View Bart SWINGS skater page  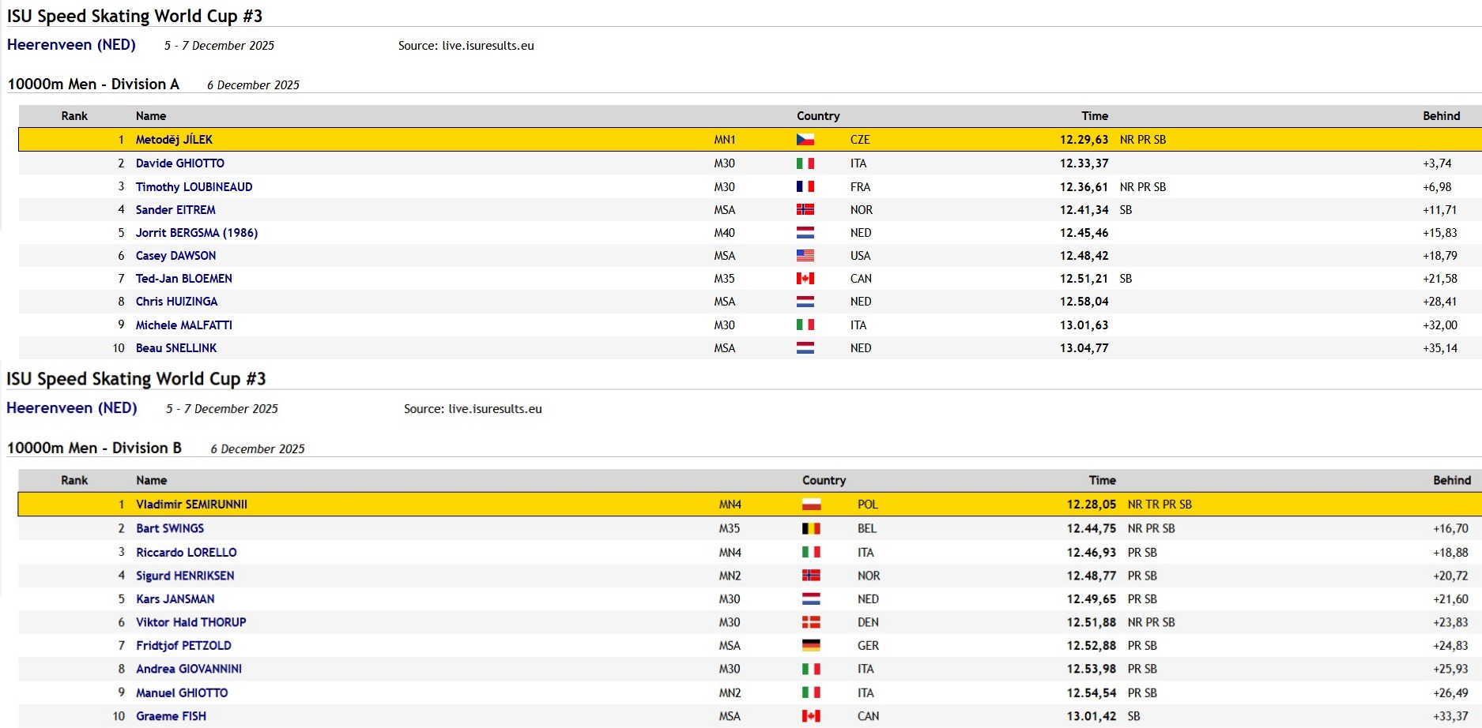(x=170, y=529)
